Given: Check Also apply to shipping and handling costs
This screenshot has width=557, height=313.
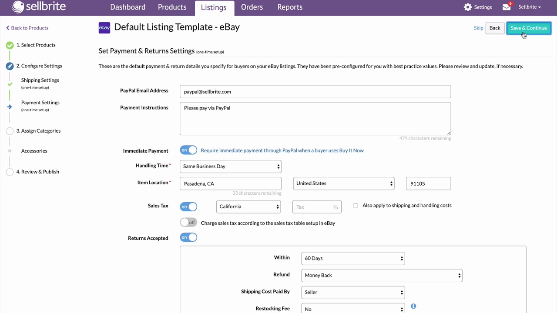Looking at the screenshot, I should [x=356, y=206].
